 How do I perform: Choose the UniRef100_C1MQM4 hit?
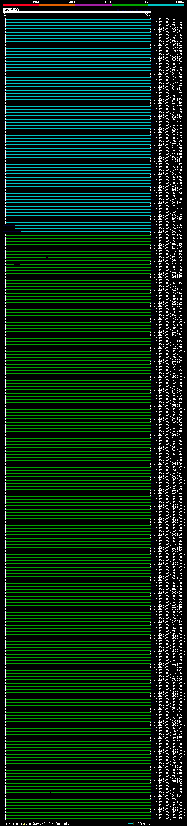pos(168,80)
